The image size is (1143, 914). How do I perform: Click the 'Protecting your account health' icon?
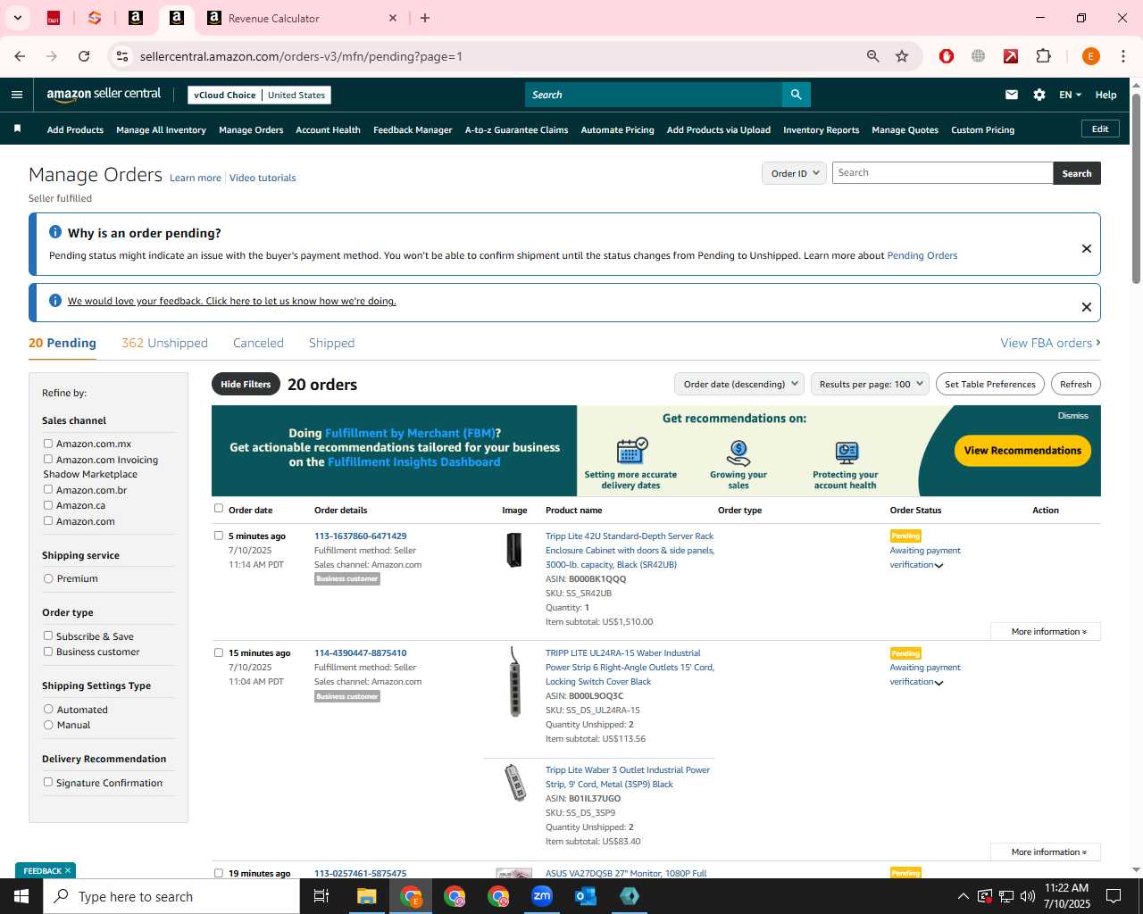(x=847, y=453)
